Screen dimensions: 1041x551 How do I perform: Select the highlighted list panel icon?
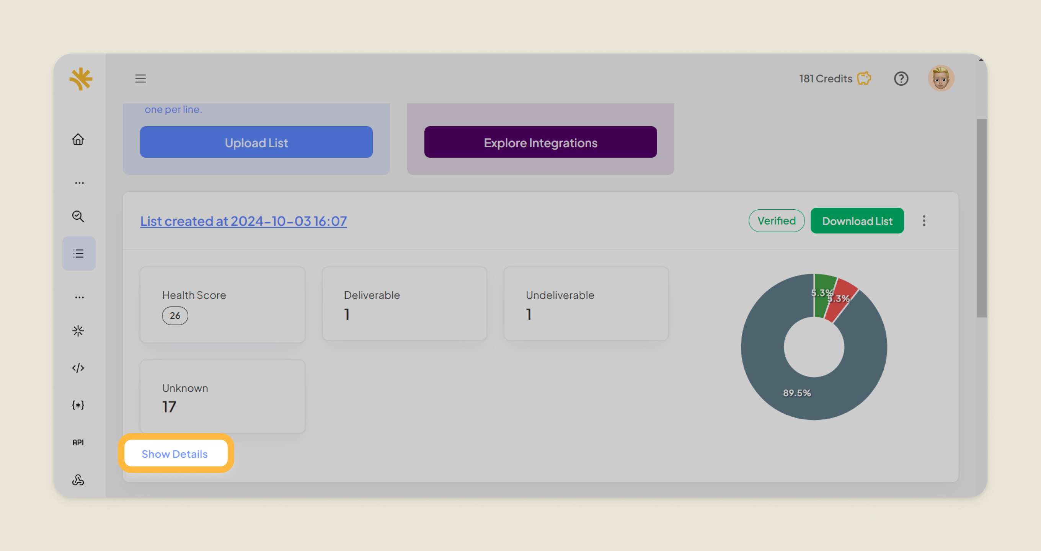[x=78, y=253]
